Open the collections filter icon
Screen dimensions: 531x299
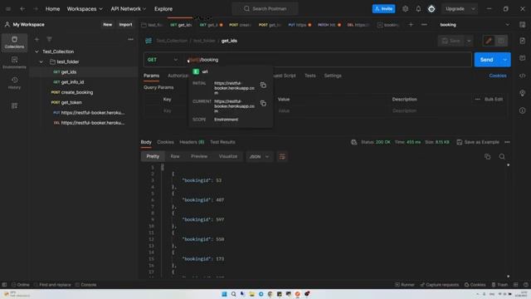[x=50, y=39]
